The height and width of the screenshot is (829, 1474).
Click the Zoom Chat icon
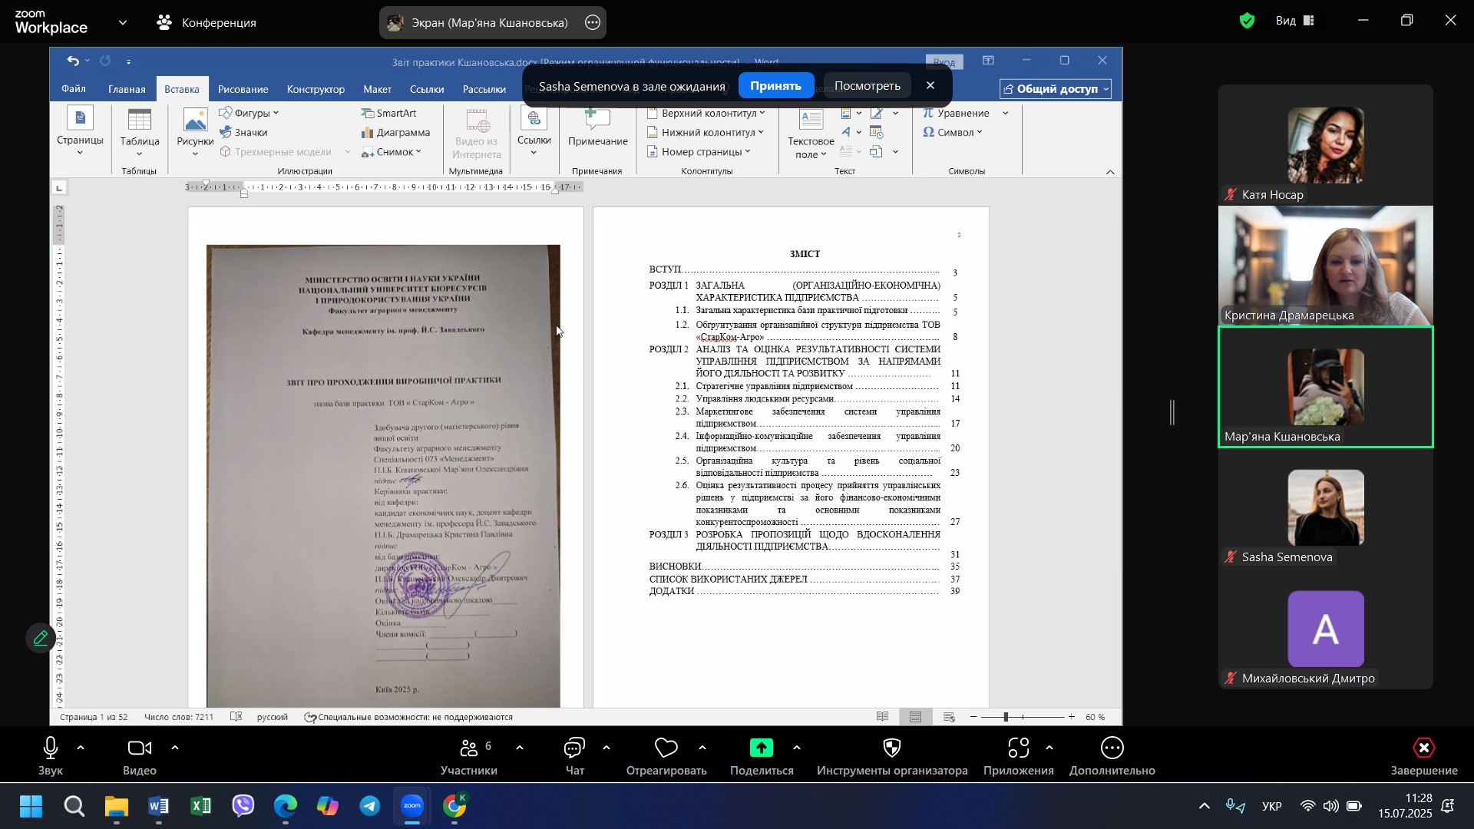574,748
